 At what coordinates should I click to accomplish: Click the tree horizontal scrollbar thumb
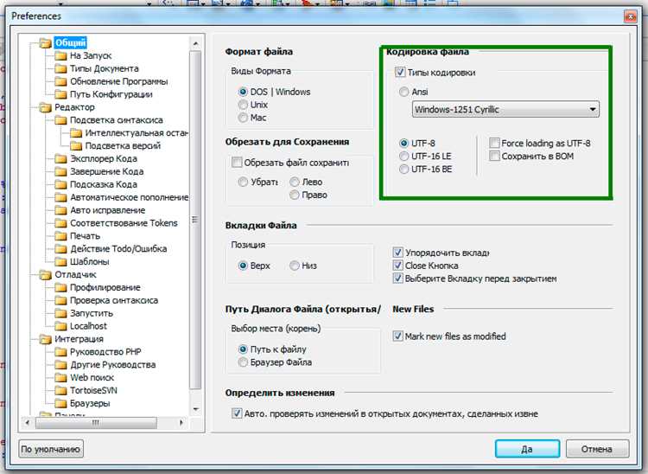point(96,423)
